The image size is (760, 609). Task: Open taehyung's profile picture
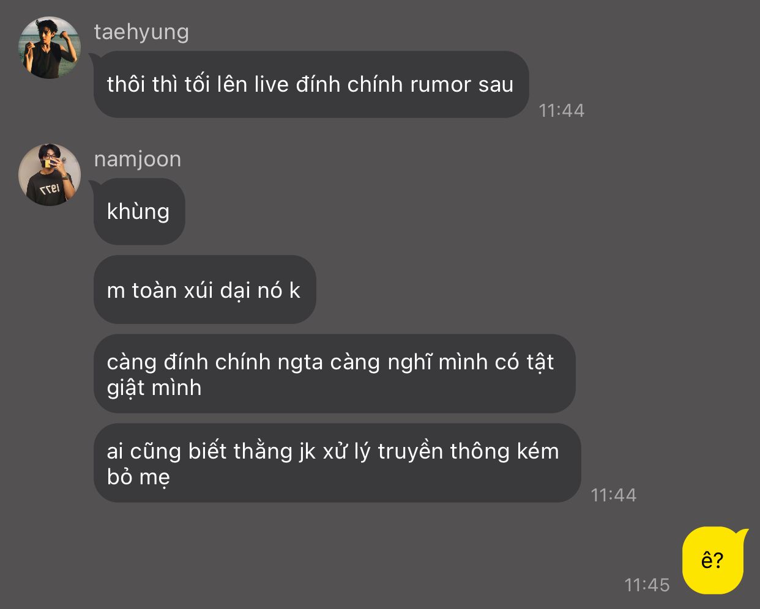pos(50,48)
